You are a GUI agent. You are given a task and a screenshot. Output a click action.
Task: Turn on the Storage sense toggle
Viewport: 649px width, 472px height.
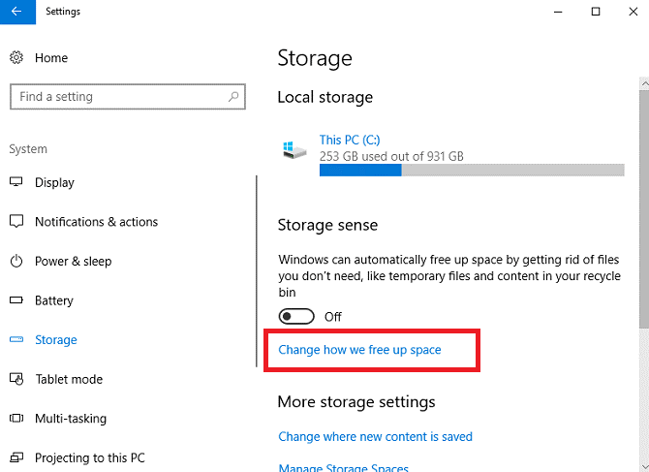click(x=296, y=317)
